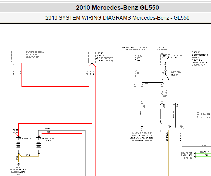Click the circled 1 legend marker
This screenshot has width=211, height=176.
click(x=198, y=114)
